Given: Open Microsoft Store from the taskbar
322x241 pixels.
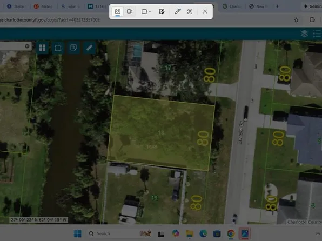Looking at the screenshot, I should tap(217, 233).
